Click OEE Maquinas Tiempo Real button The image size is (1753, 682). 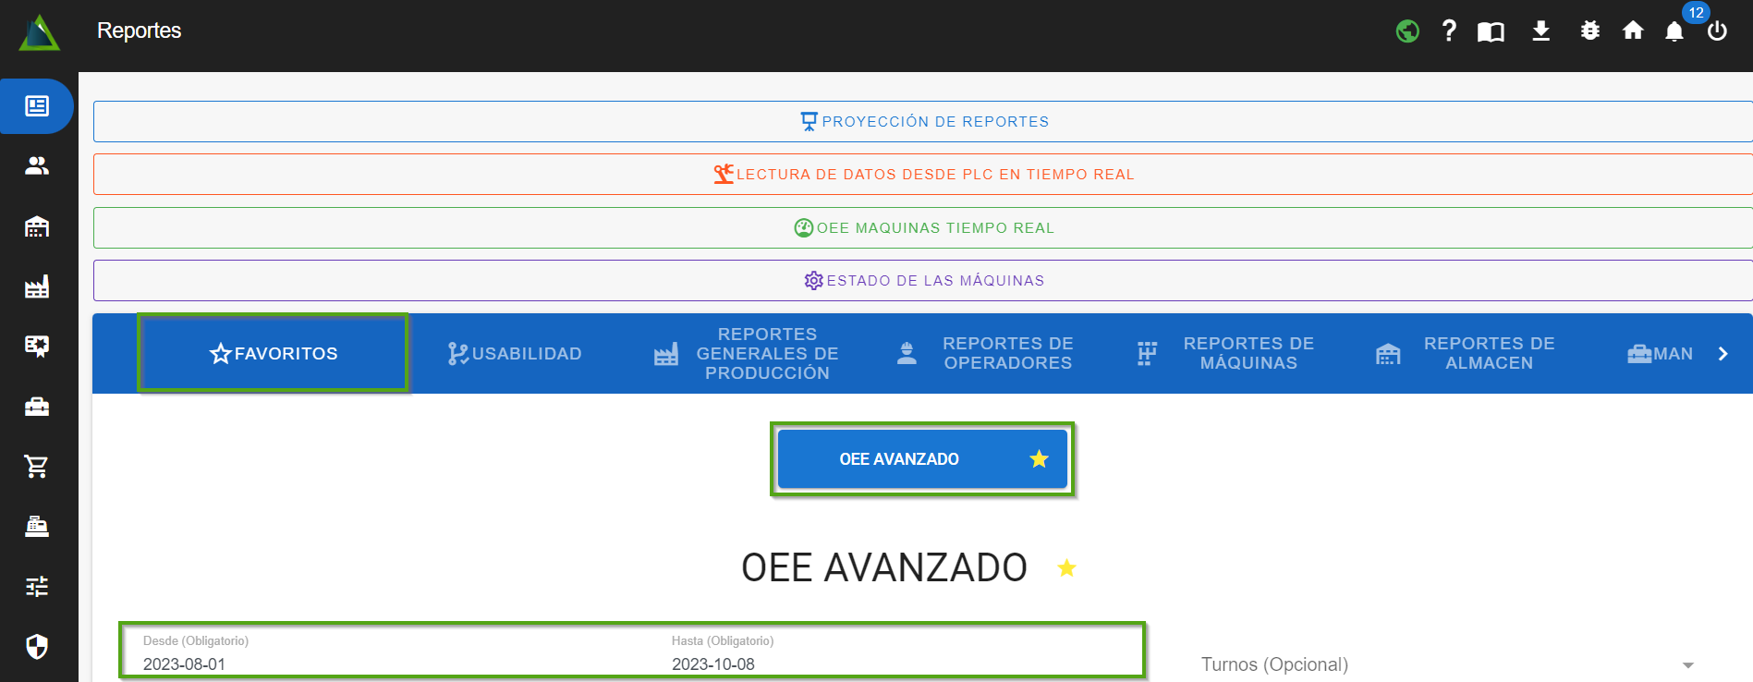[924, 228]
